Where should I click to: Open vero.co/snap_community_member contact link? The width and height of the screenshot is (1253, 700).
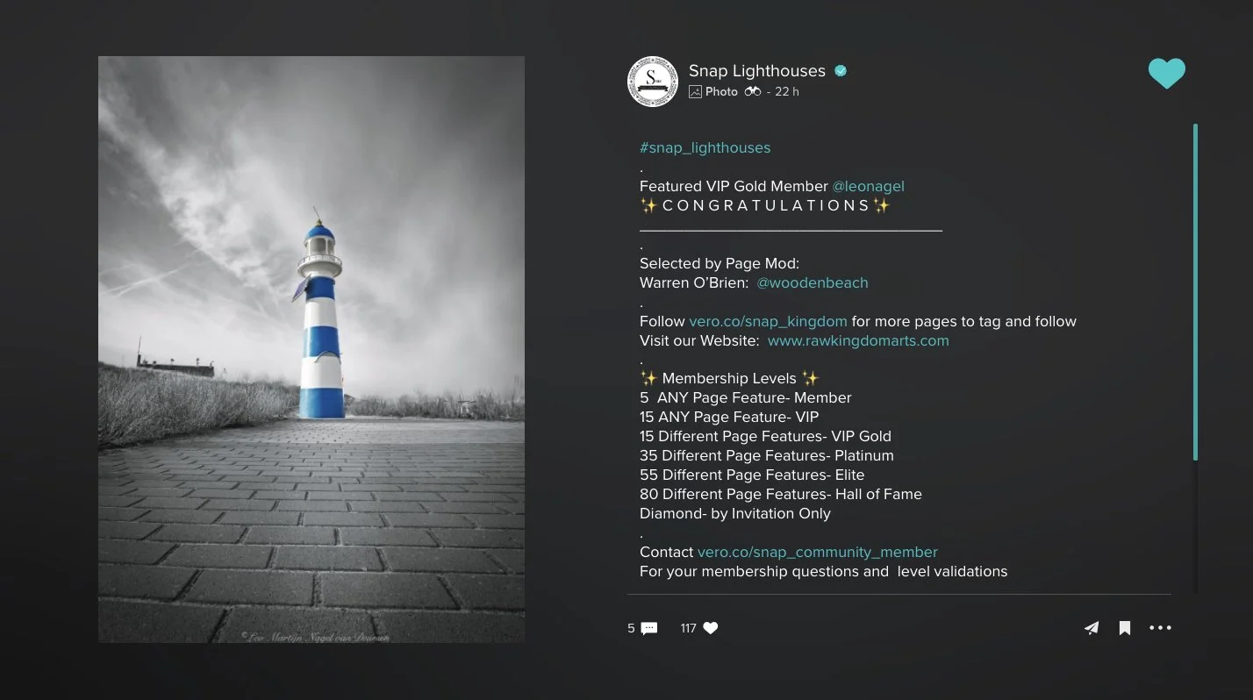point(818,552)
